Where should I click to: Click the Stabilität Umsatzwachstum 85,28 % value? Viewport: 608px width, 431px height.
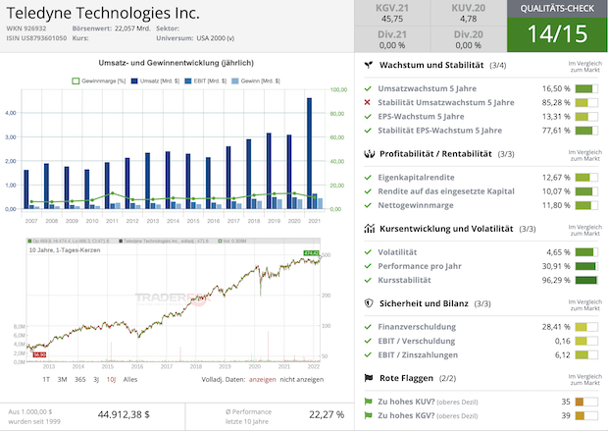point(556,102)
